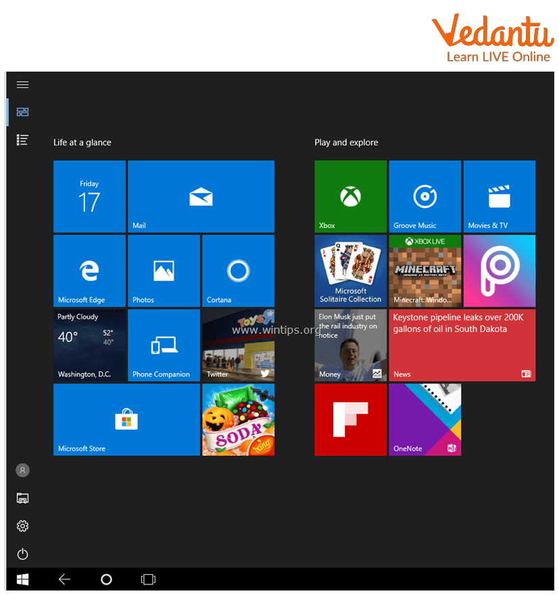
Task: Launch Microsoft Edge browser tile
Action: pyautogui.click(x=89, y=271)
